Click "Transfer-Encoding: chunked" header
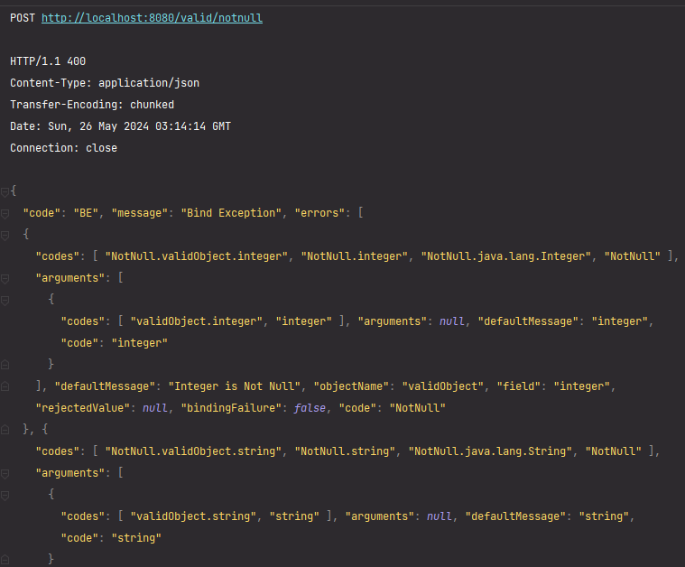The height and width of the screenshot is (567, 685). (92, 105)
